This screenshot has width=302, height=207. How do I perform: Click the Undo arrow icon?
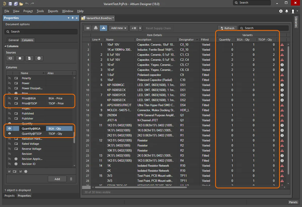[x=27, y=4]
